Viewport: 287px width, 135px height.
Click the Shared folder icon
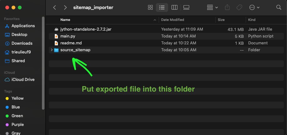click(x=7, y=61)
